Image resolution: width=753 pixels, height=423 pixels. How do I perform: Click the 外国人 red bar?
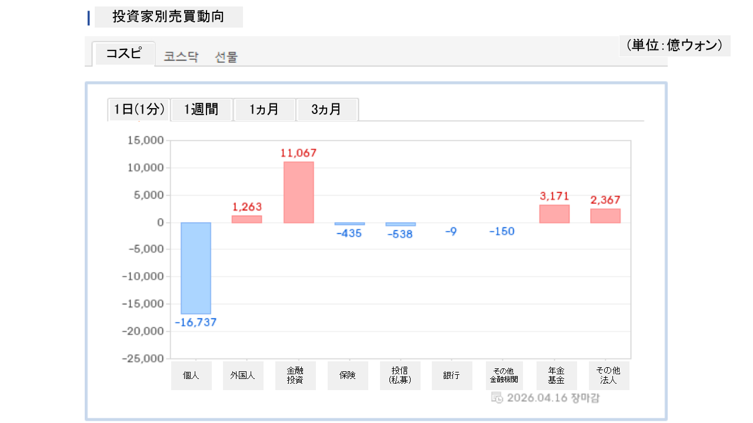(247, 219)
